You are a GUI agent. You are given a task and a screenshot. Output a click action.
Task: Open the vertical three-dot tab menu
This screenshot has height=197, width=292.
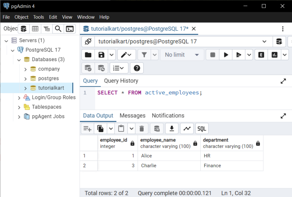click(x=283, y=29)
